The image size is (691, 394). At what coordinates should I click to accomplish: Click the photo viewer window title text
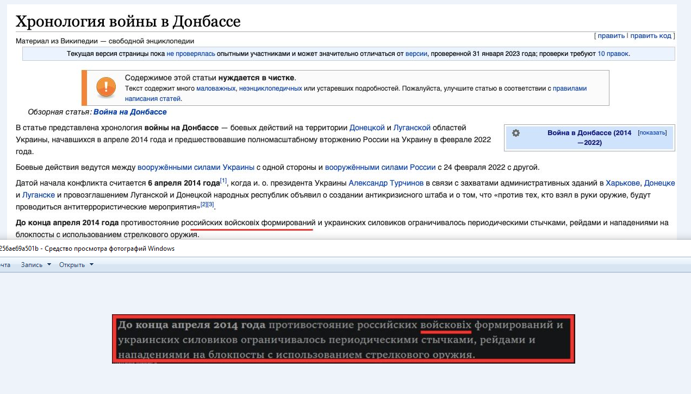pos(87,249)
